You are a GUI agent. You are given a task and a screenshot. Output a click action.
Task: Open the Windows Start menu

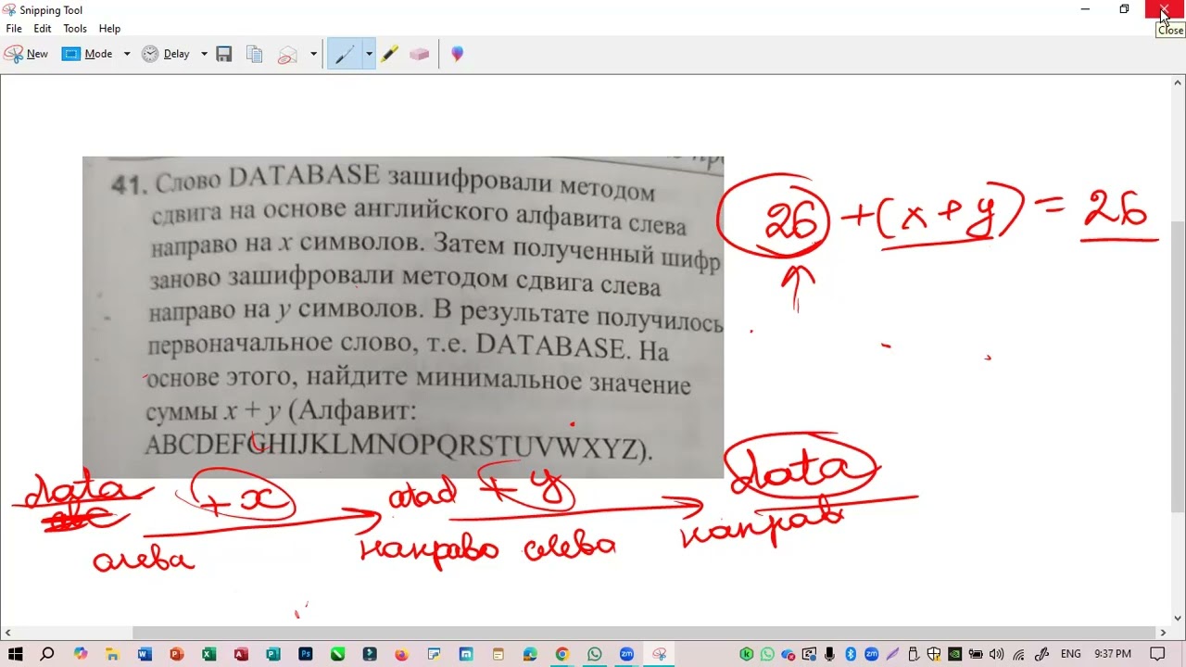[15, 654]
